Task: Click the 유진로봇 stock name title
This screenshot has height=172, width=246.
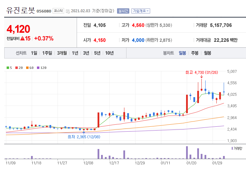Action: pos(21,10)
